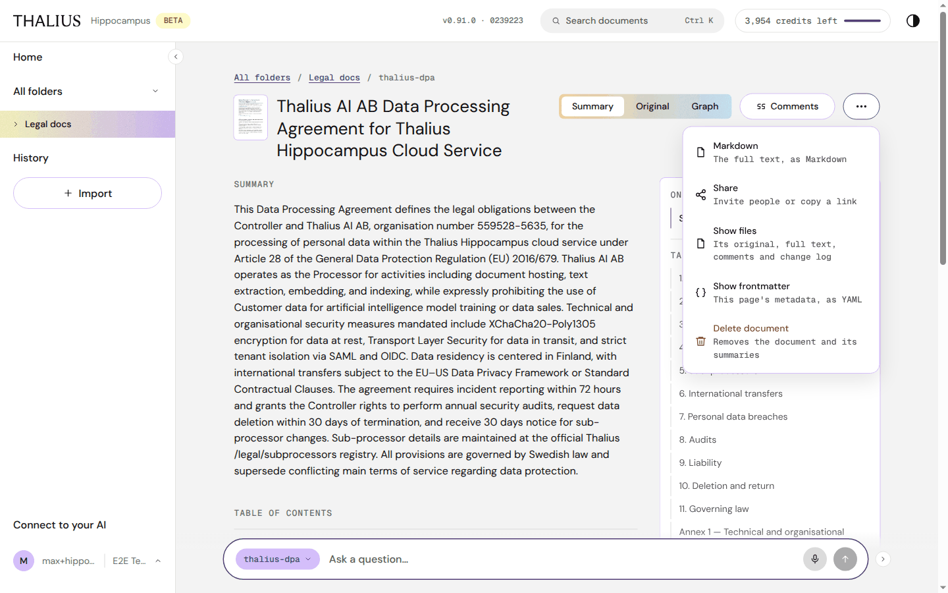Collapse the left sidebar arrow
948x593 pixels.
[176, 57]
